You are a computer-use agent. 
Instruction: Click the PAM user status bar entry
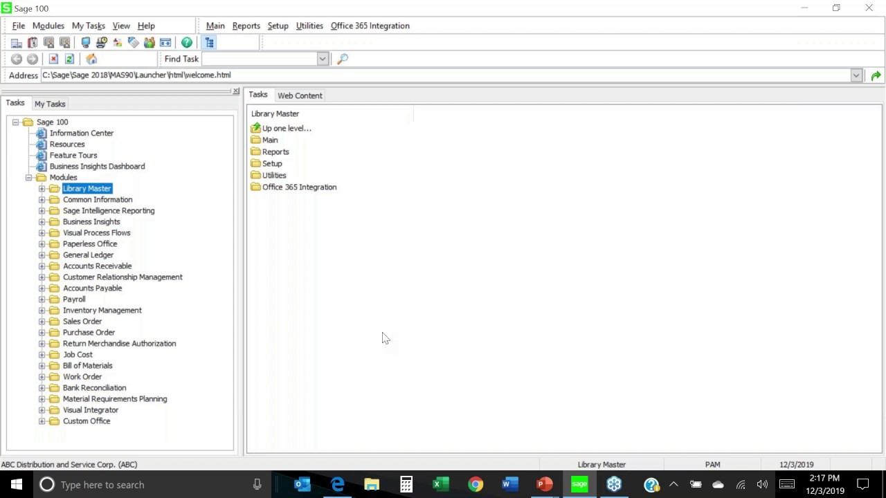pos(712,465)
